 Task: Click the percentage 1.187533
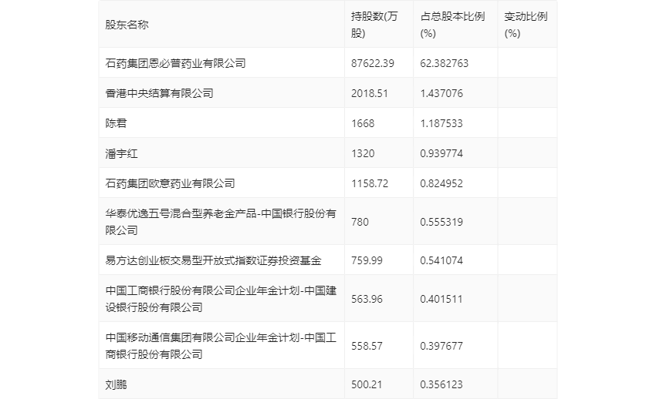[441, 123]
